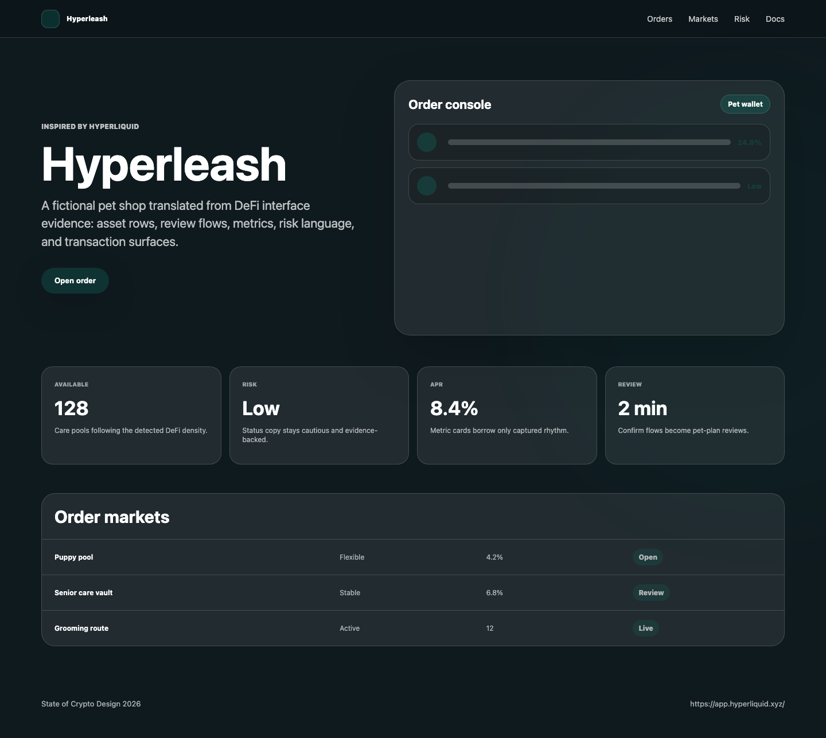The height and width of the screenshot is (738, 826).
Task: Click the 2 min Review metric value
Action: 642,408
